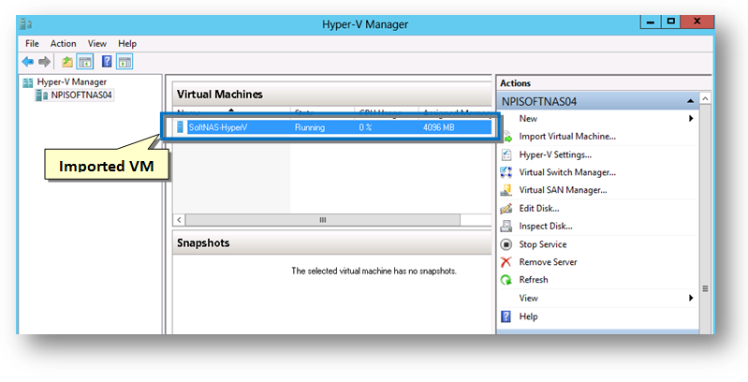
Task: Click the 4096 MB memory cell
Action: [x=438, y=127]
